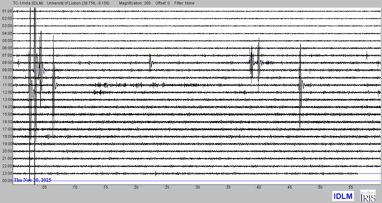
Task: Select the 23:00 hour row label
Action: pyautogui.click(x=7, y=173)
